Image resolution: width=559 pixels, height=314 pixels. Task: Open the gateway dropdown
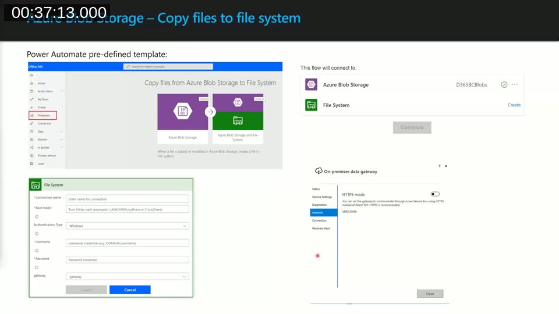(x=128, y=277)
